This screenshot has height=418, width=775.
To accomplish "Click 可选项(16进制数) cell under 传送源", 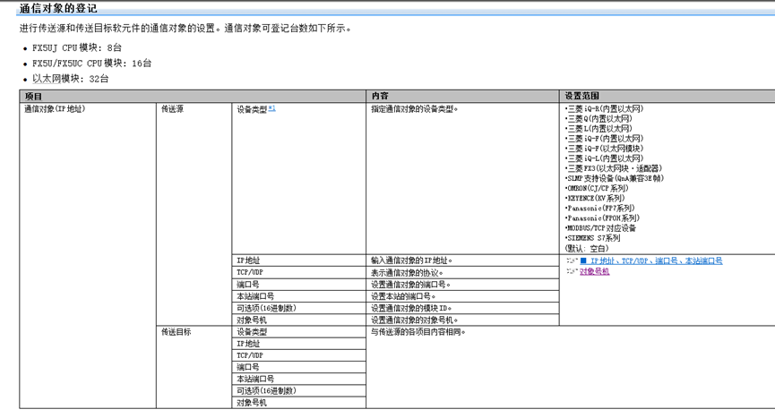I will [x=266, y=308].
